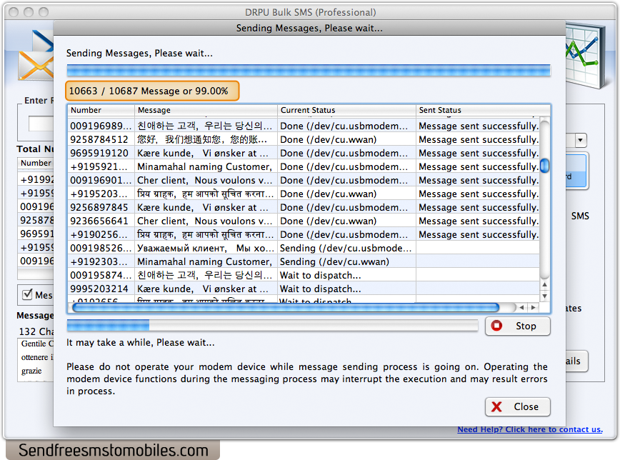Select row with number 9256897845
Viewport: 620px width, 460px height.
pos(304,207)
